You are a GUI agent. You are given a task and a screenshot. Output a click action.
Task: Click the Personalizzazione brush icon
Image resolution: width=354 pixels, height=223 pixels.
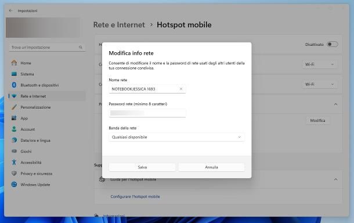coord(15,107)
